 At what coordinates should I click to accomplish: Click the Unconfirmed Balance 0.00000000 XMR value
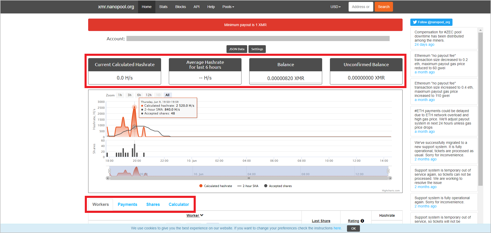pyautogui.click(x=366, y=78)
